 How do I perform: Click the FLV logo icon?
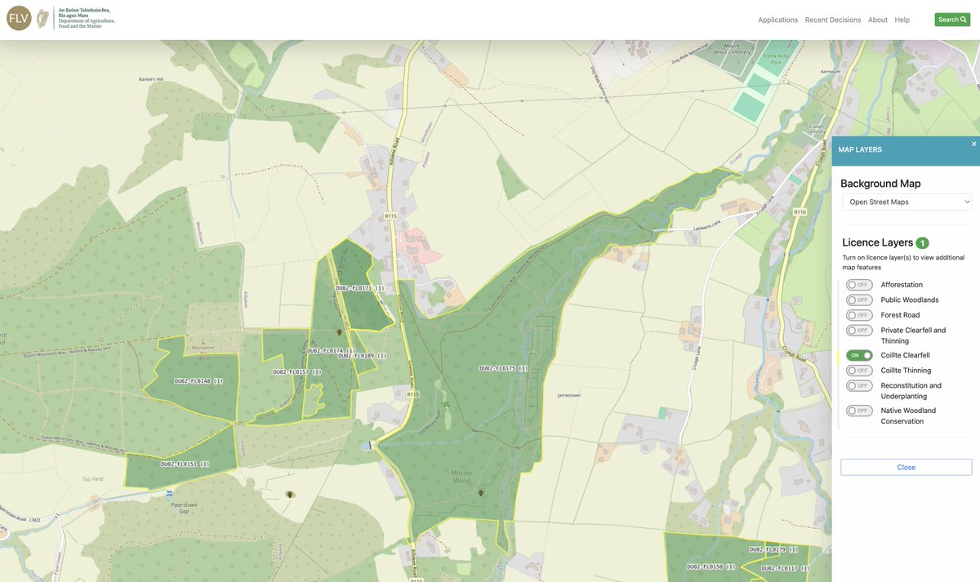(x=18, y=18)
